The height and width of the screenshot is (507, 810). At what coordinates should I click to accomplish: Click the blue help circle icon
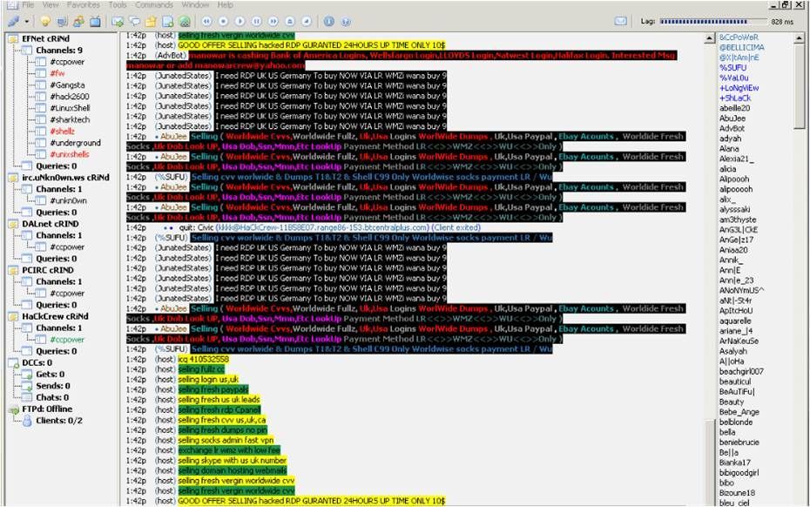pyautogui.click(x=346, y=21)
